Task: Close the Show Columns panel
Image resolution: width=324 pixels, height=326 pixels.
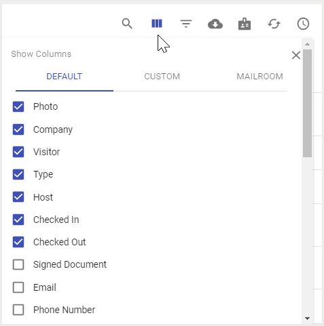Action: (296, 55)
